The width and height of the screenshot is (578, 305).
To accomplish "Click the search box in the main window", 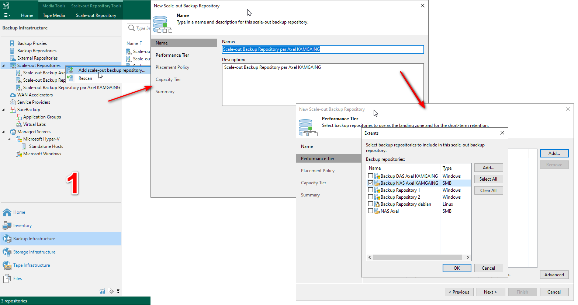I will pyautogui.click(x=139, y=28).
